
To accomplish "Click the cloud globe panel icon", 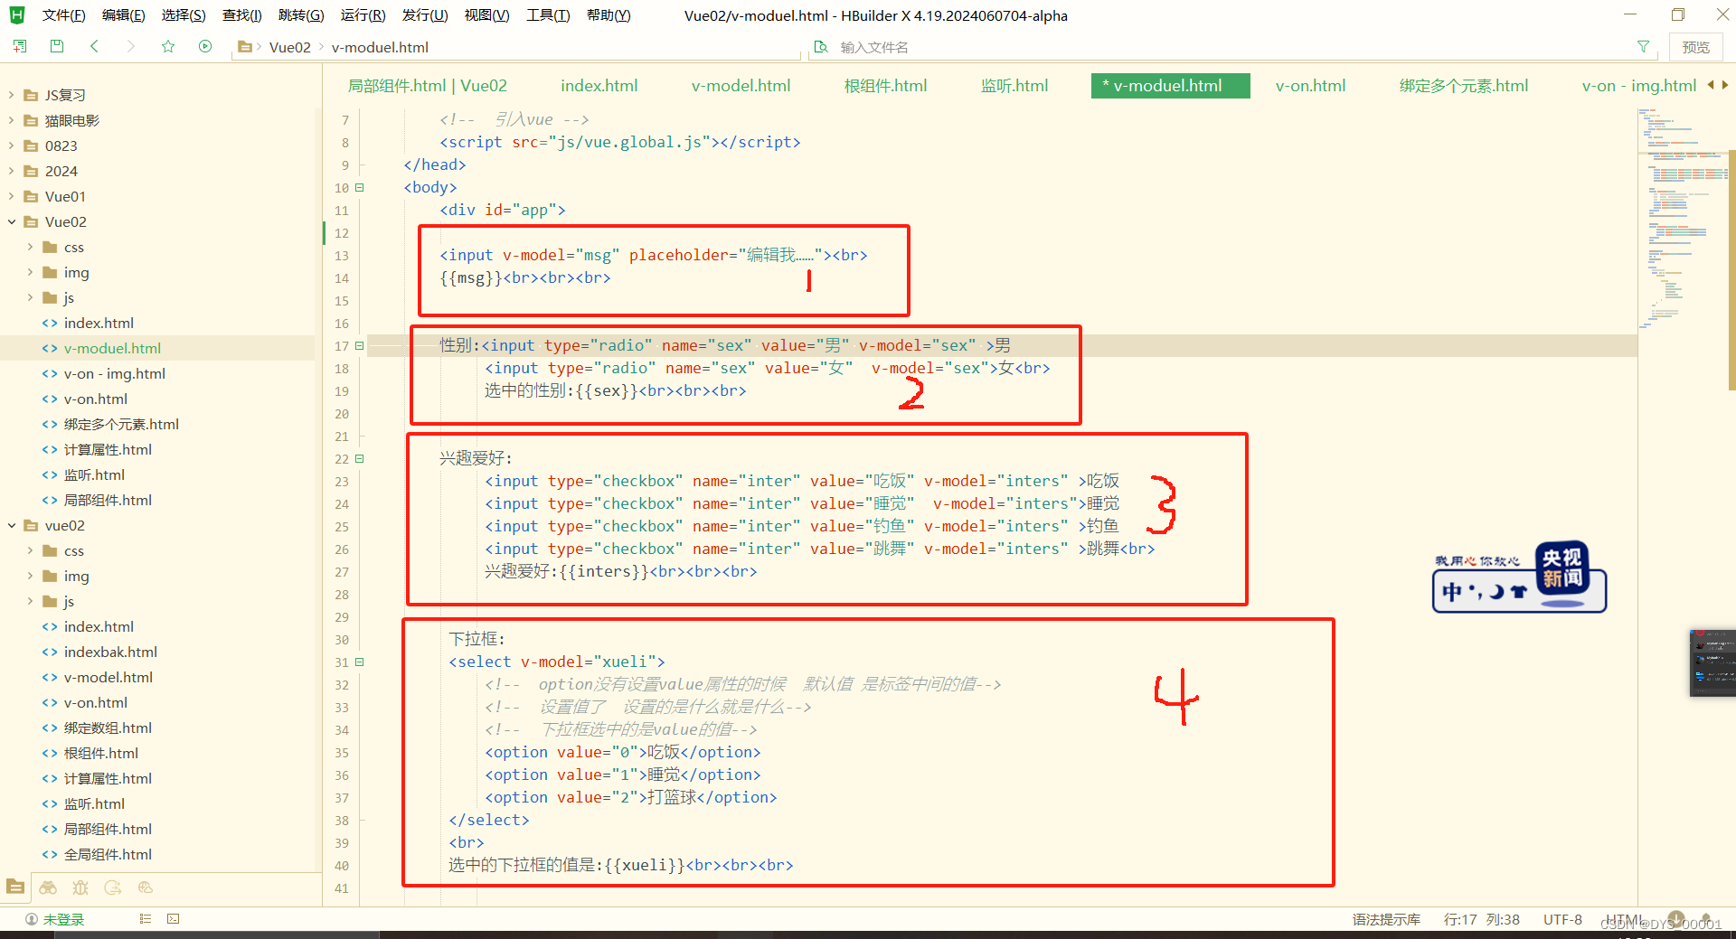I will [146, 887].
